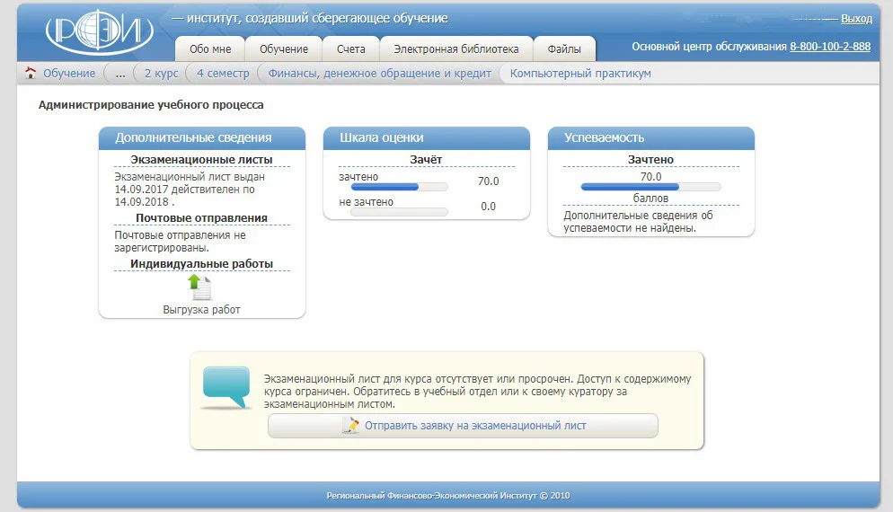
Task: Go to Обучение in breadcrumb
Action: 69,74
